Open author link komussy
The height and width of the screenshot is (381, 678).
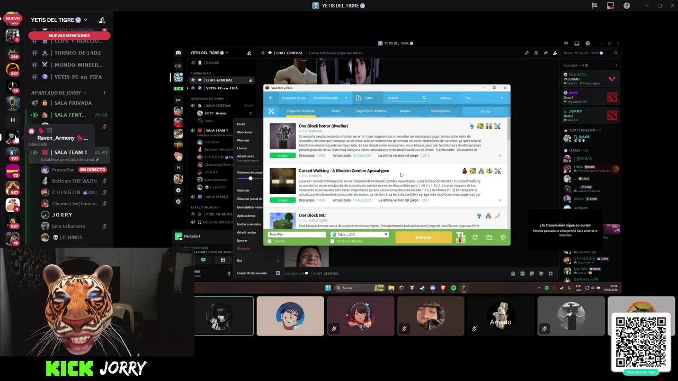click(x=315, y=131)
